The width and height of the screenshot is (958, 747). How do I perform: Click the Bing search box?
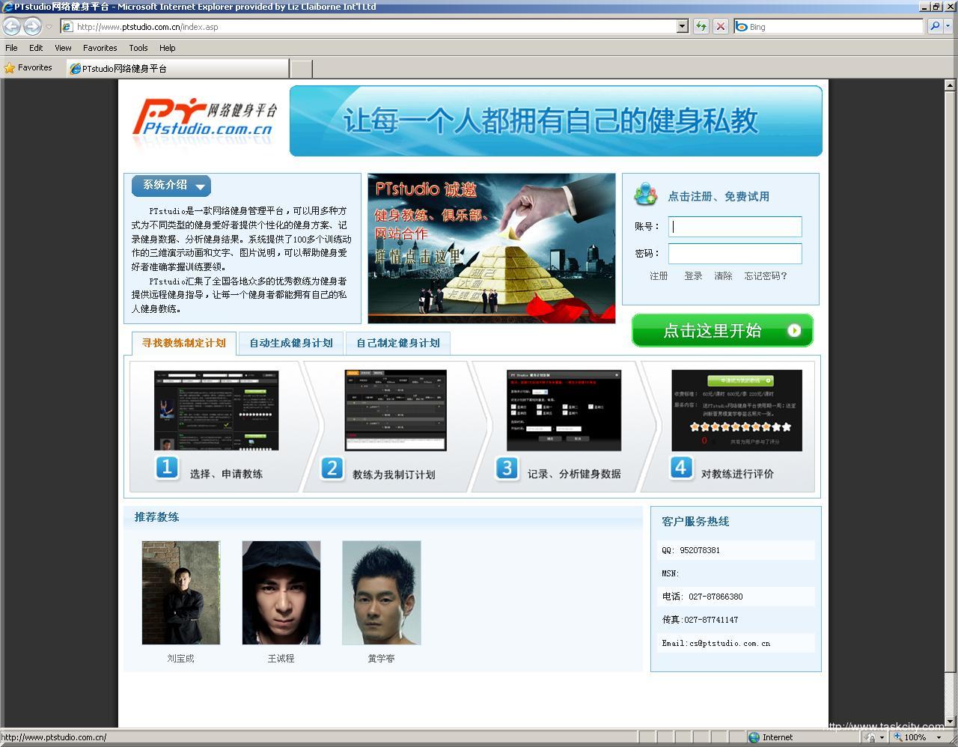[x=829, y=27]
